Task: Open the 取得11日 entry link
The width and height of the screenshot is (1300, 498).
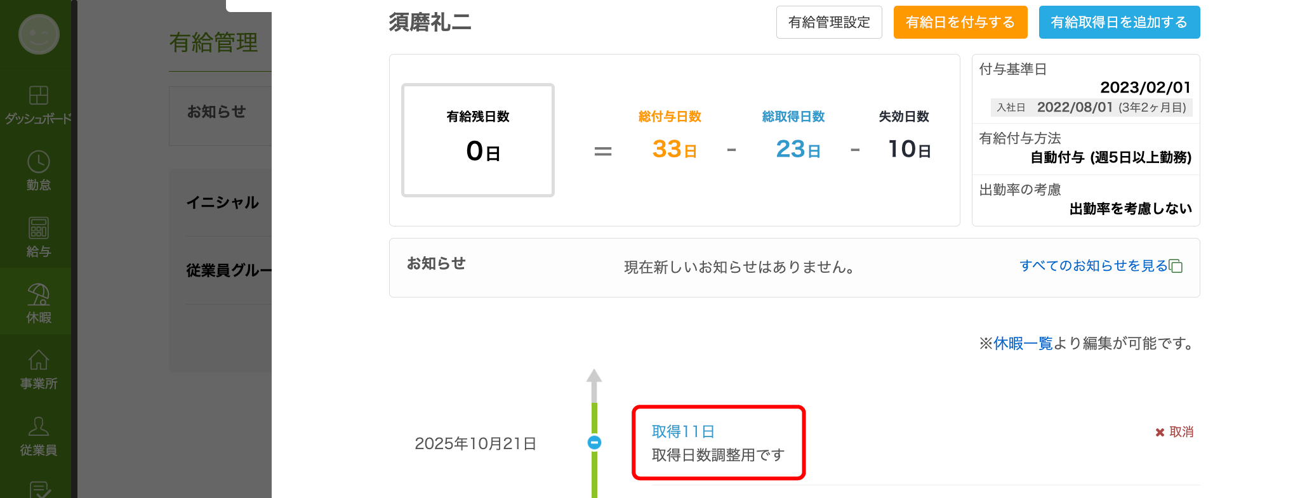Action: click(683, 431)
